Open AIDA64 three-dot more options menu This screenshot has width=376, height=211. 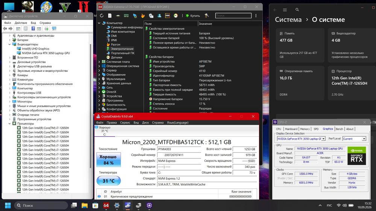click(256, 15)
